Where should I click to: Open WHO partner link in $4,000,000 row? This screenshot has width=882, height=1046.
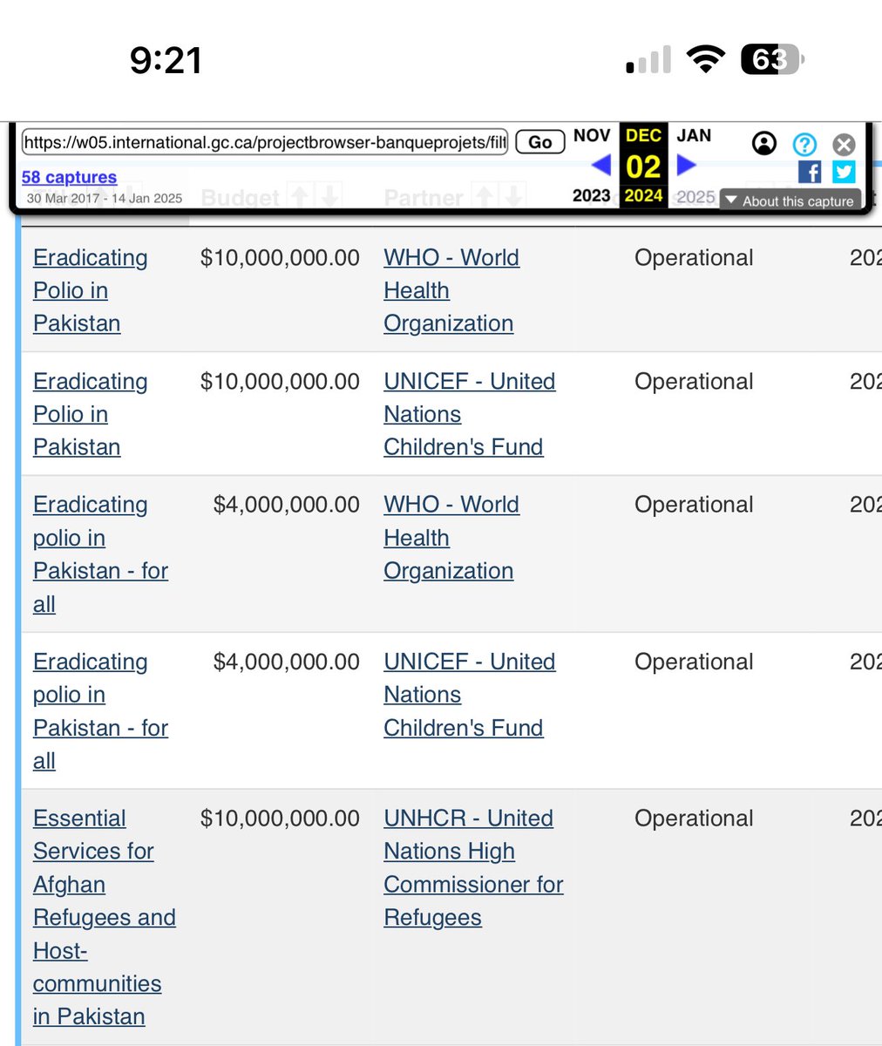(451, 538)
